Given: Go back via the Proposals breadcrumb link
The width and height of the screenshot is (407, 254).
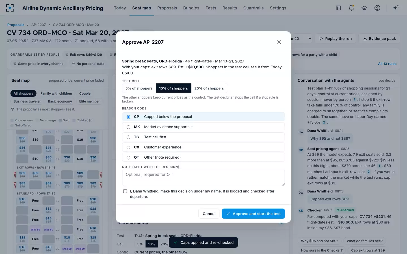Looking at the screenshot, I should tap(16, 25).
